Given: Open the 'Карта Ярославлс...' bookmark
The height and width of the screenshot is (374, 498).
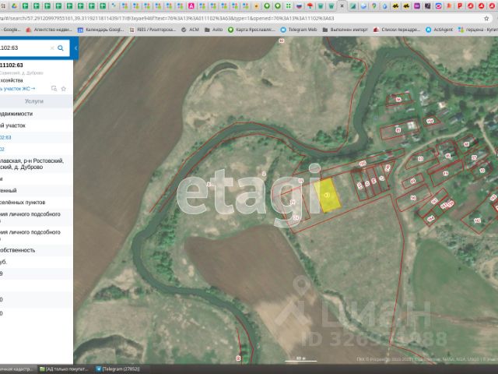Looking at the screenshot, I should coord(251,30).
